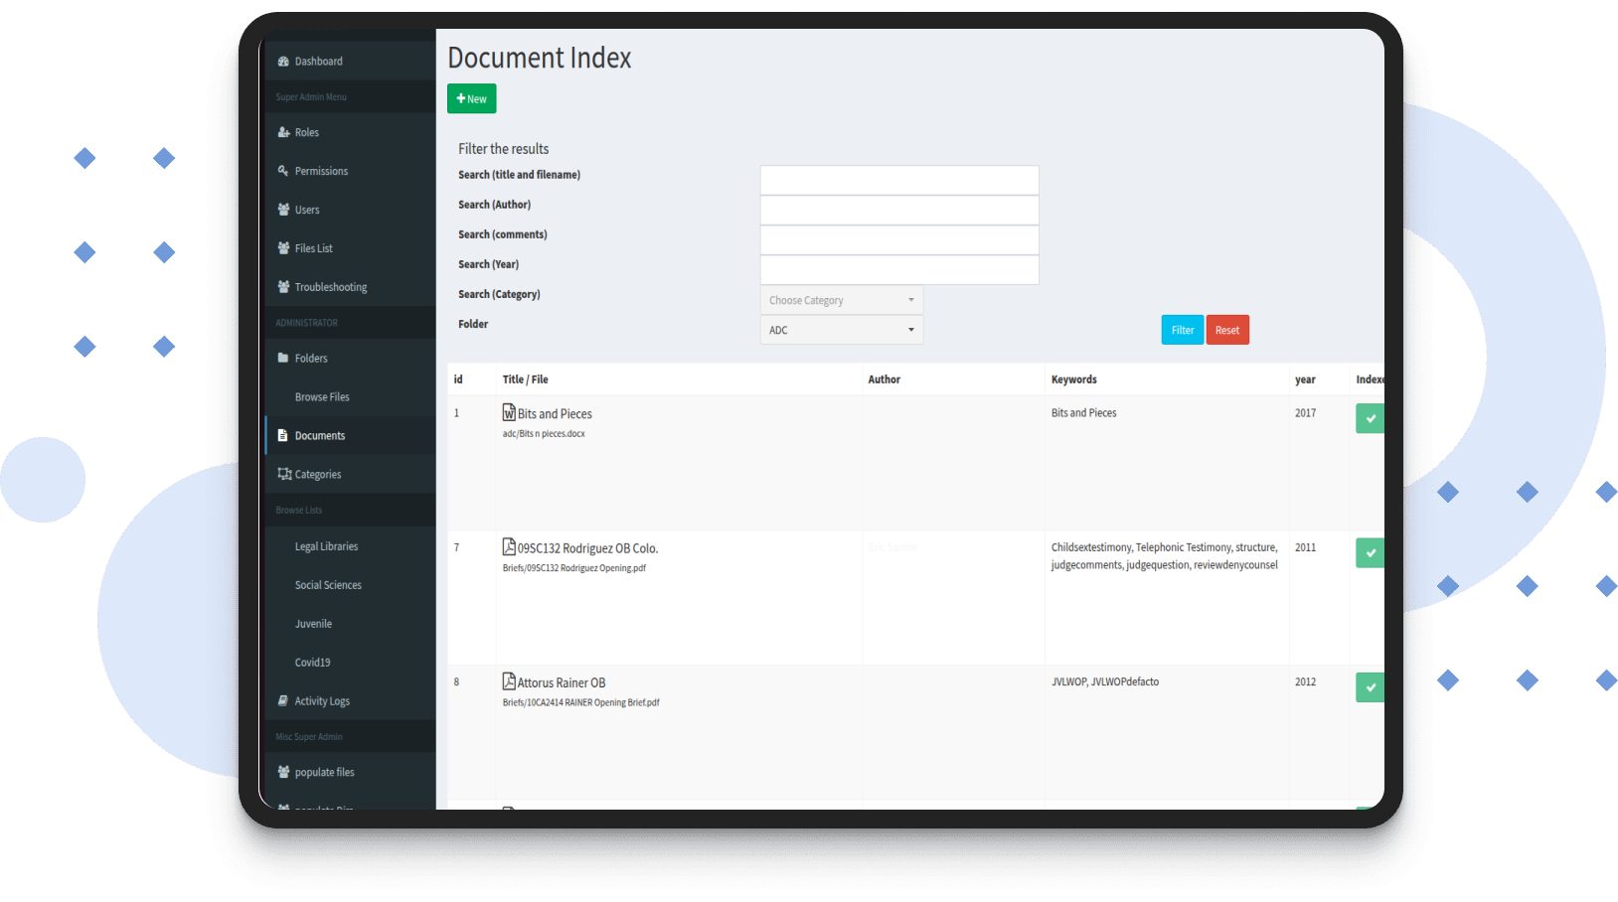Open Files List menu item
Image resolution: width=1618 pixels, height=902 pixels.
[350, 248]
